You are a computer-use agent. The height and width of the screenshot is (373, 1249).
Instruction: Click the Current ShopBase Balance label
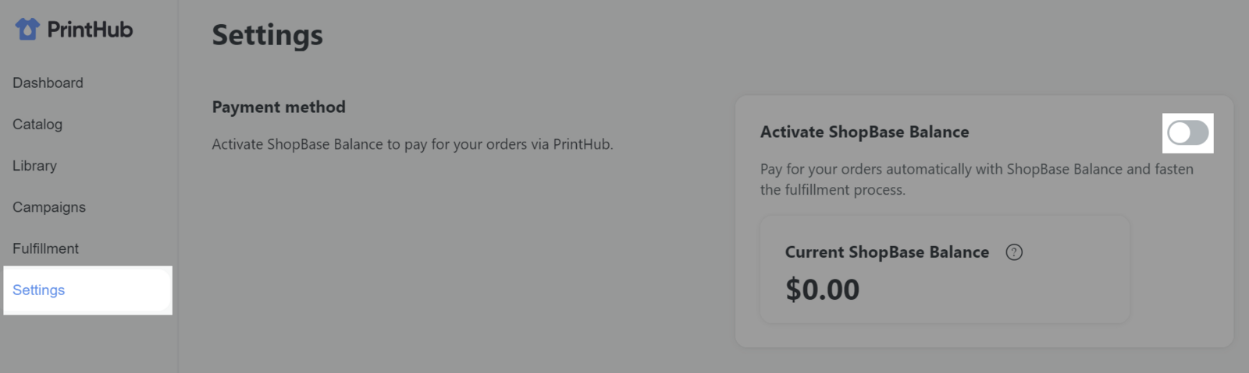click(887, 252)
